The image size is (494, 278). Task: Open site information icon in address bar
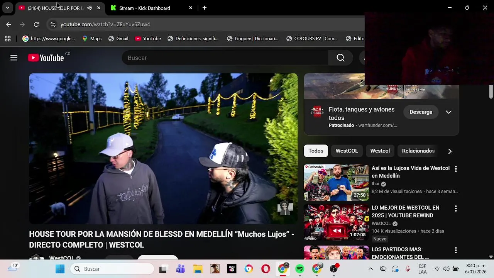(x=53, y=24)
